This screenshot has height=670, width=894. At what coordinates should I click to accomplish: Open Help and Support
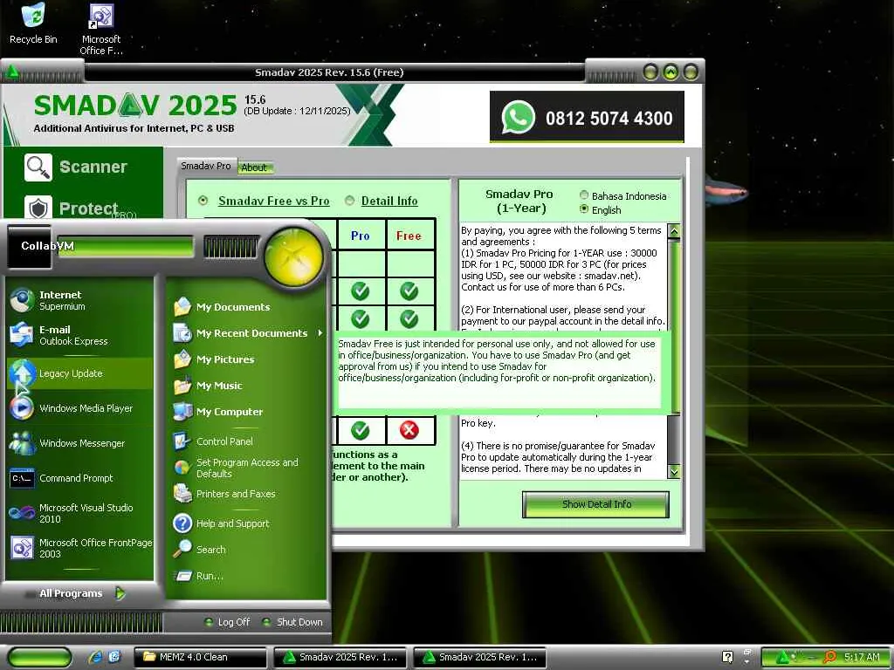point(246,523)
